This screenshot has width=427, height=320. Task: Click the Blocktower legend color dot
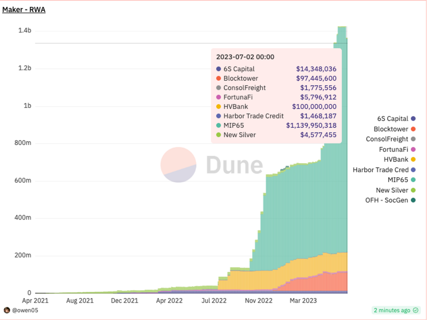point(413,129)
